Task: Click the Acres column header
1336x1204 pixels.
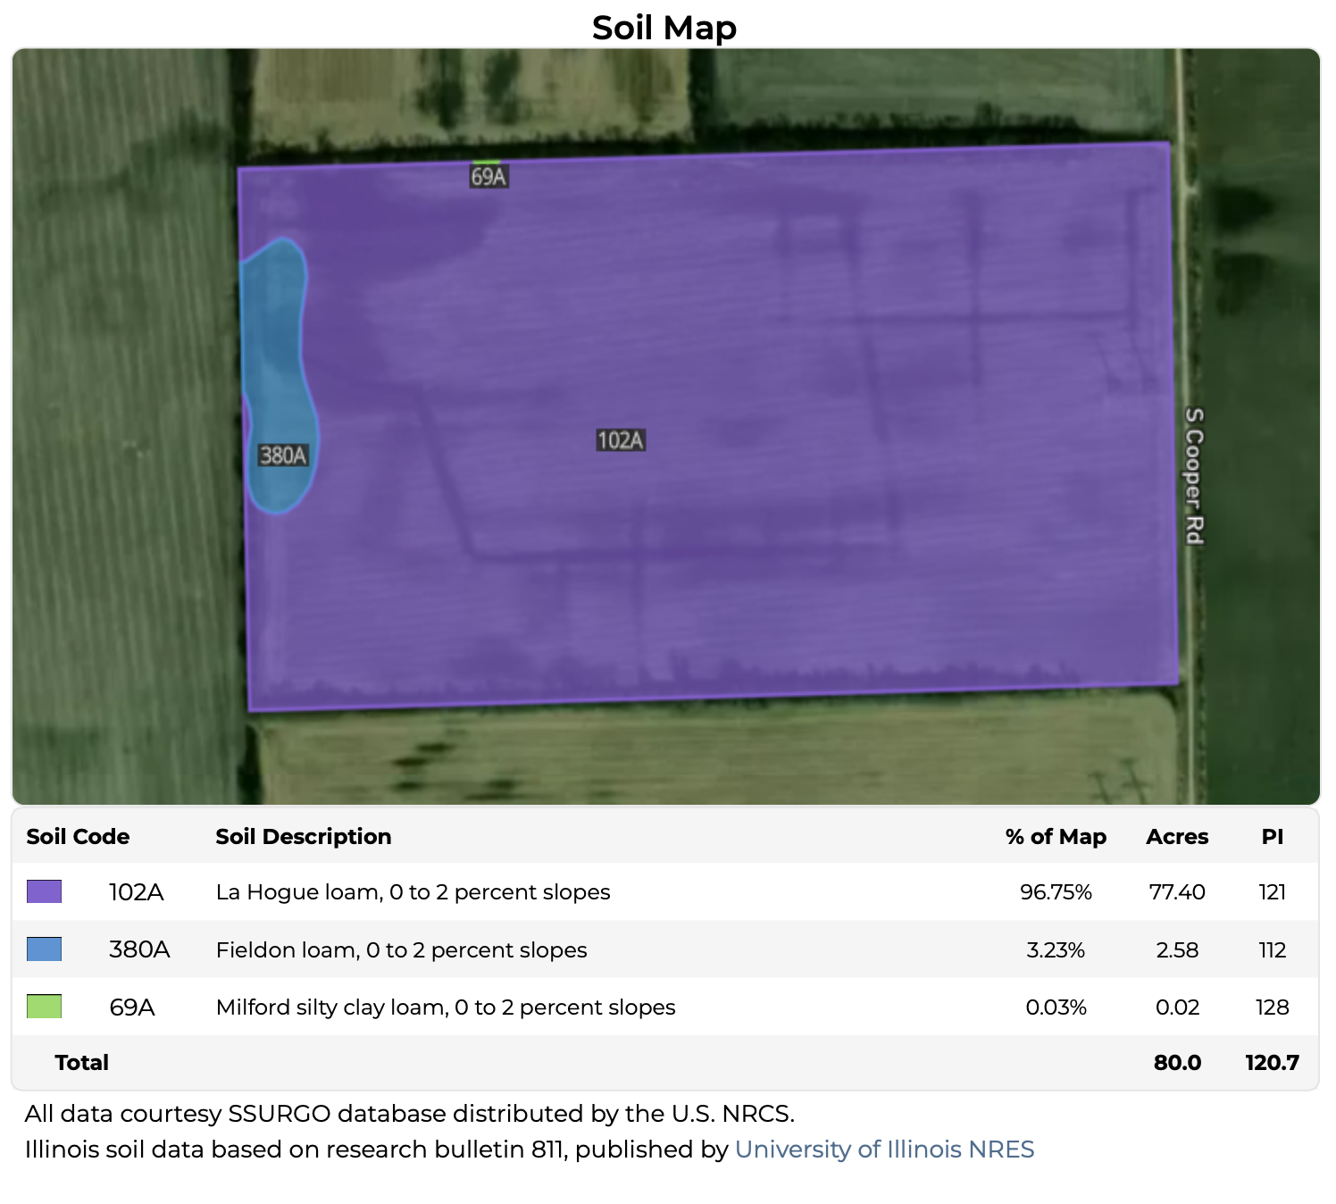Action: click(x=1177, y=837)
